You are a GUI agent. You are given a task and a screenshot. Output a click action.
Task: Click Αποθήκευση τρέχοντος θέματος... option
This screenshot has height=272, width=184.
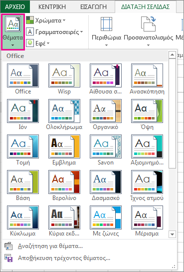(x=90, y=258)
